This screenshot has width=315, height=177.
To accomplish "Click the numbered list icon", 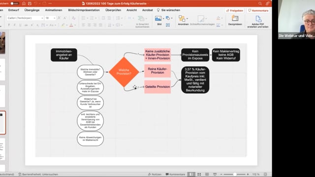I will click(x=92, y=18).
